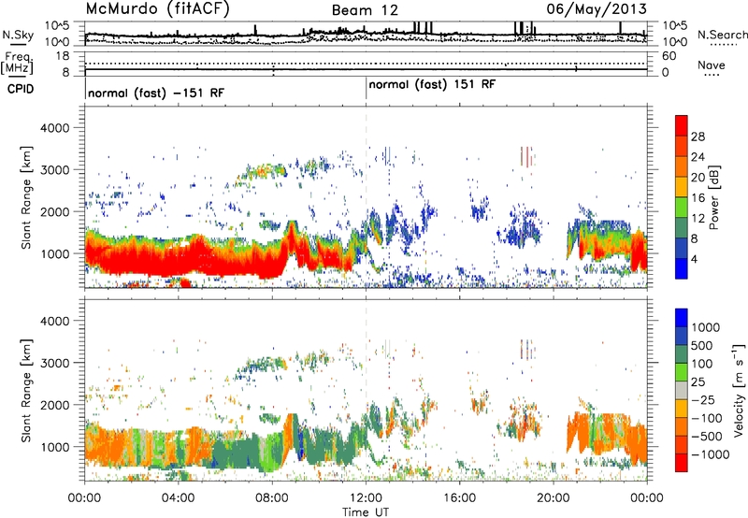Click the 100 value on velocity colorbar
Viewport: 748px width, 518px height.
[x=702, y=364]
